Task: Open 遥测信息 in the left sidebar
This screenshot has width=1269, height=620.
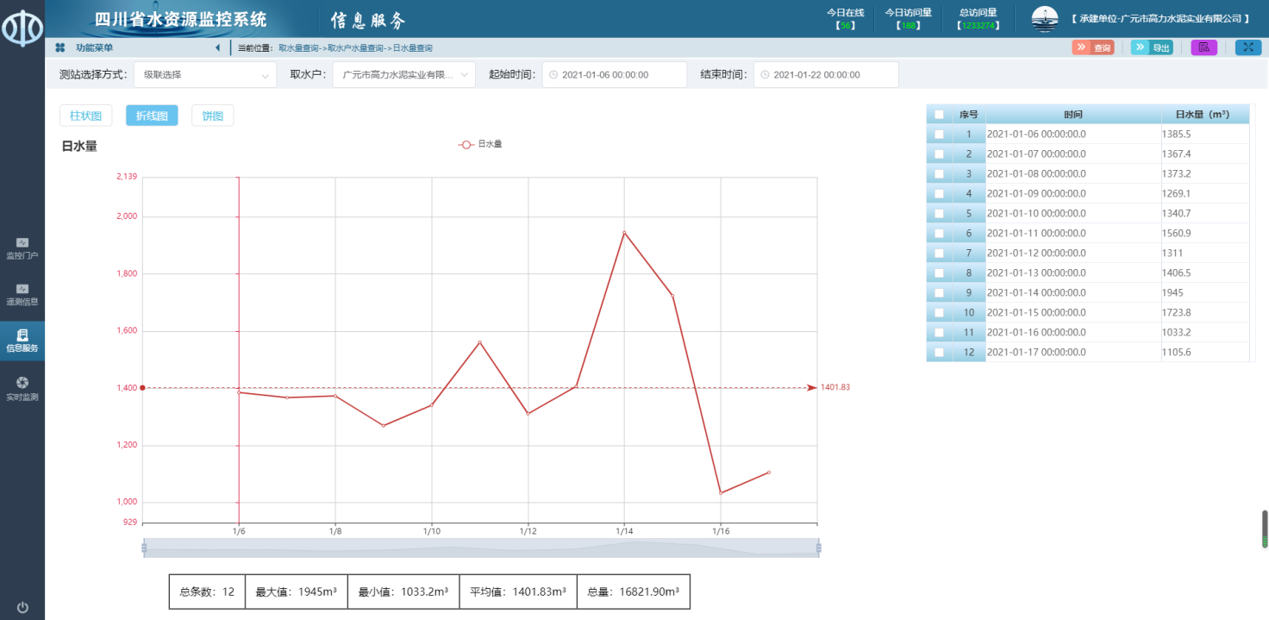Action: point(22,294)
